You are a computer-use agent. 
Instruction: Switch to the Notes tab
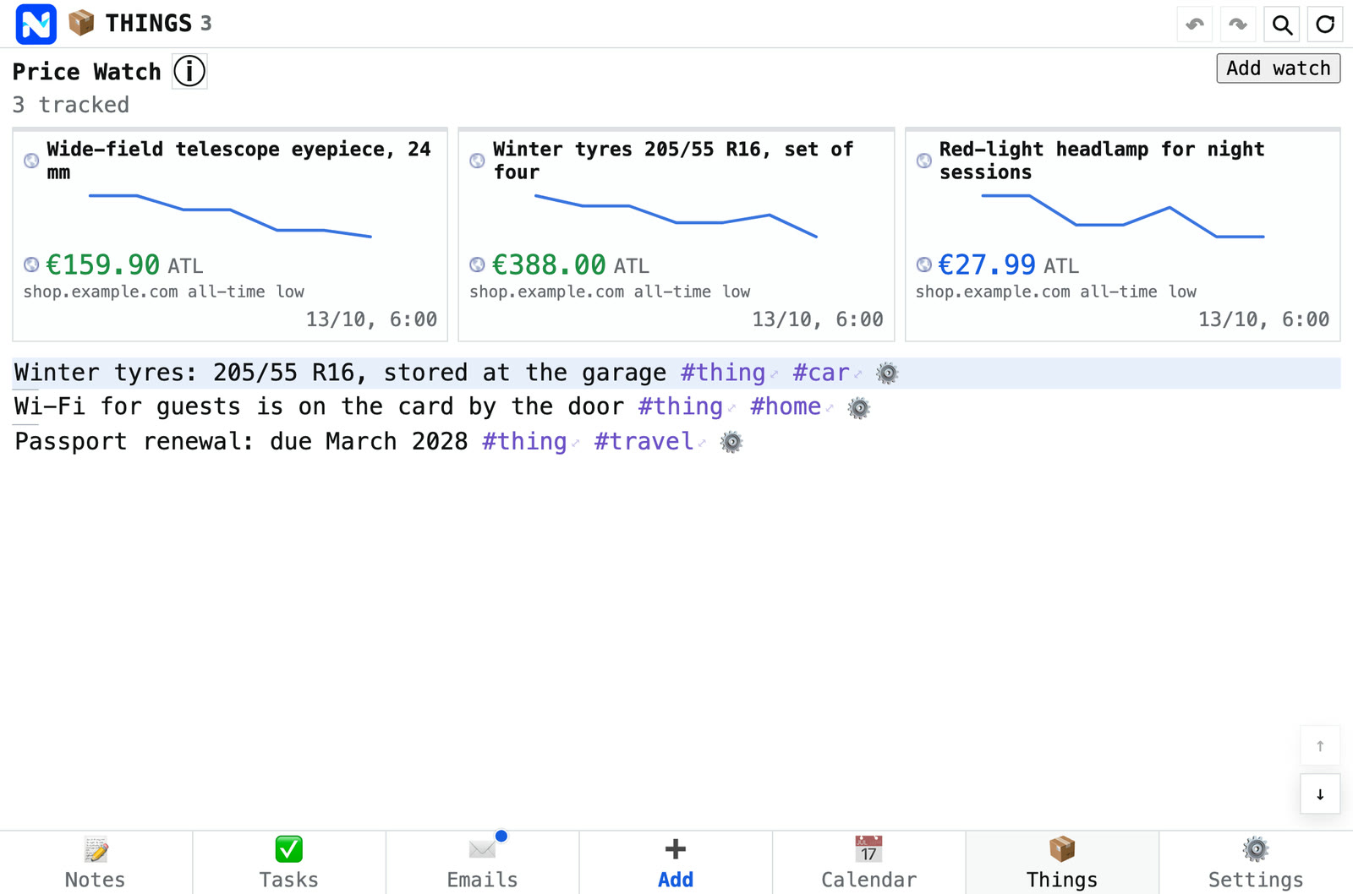(x=96, y=863)
